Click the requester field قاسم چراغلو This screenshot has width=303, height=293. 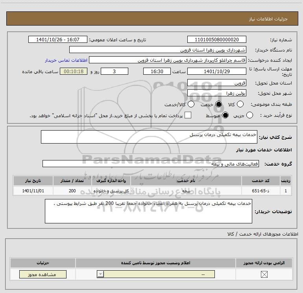tap(168, 60)
